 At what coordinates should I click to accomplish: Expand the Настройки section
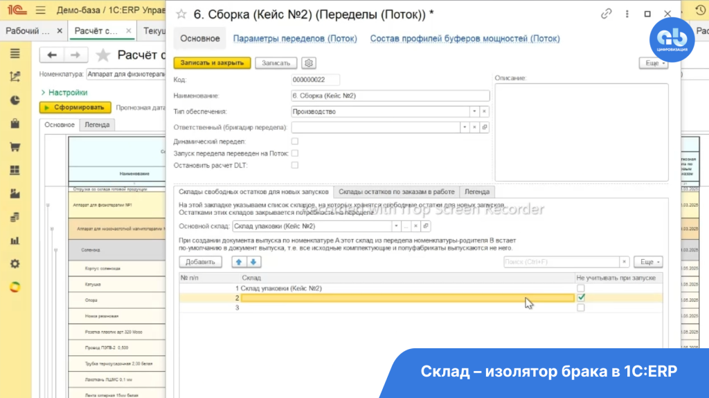pyautogui.click(x=64, y=93)
